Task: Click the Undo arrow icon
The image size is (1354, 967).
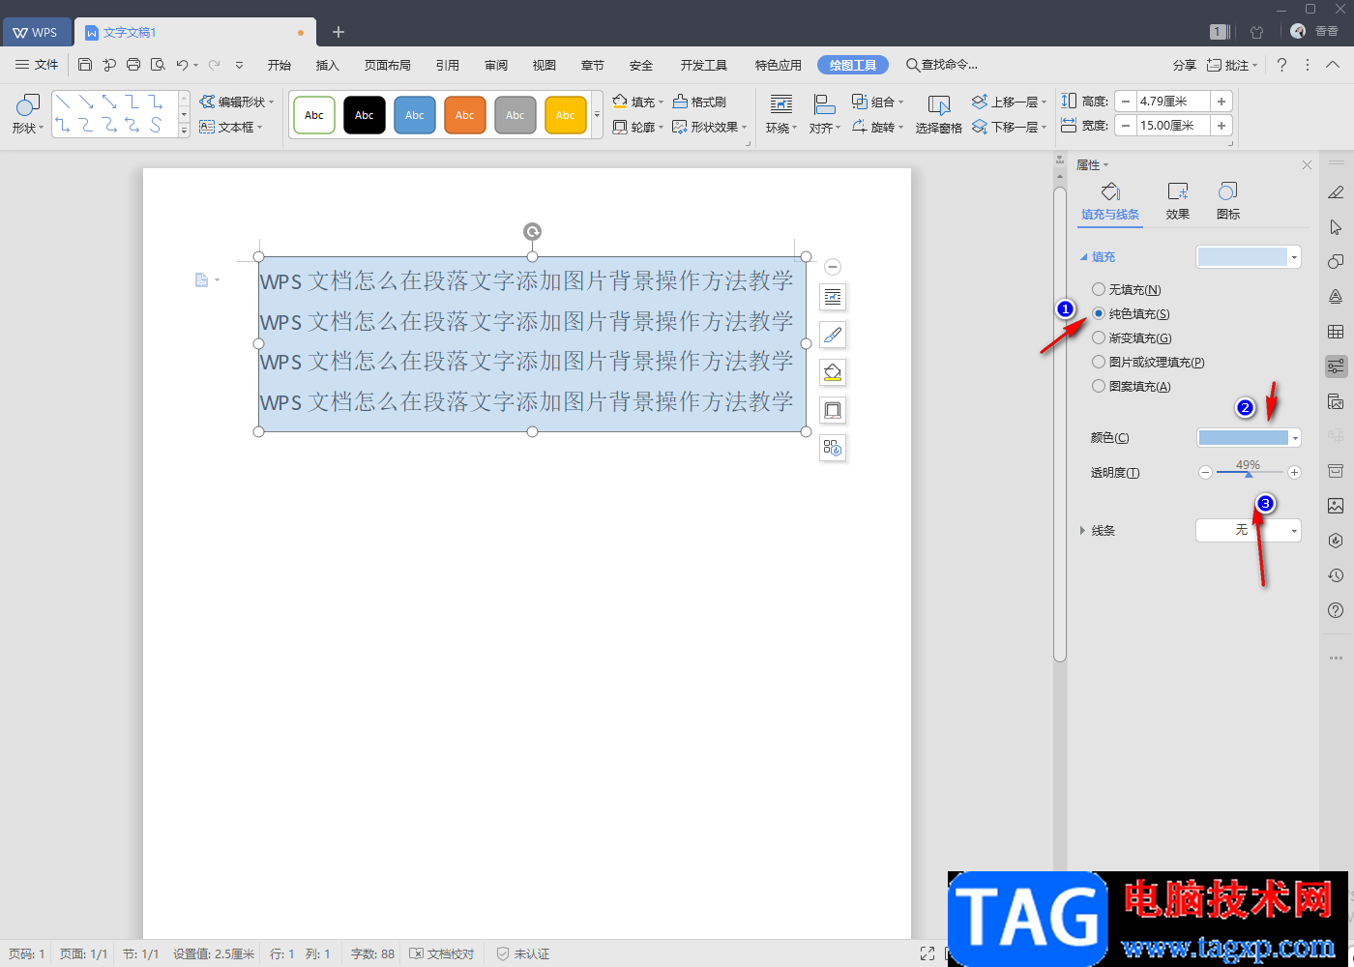Action: click(182, 65)
